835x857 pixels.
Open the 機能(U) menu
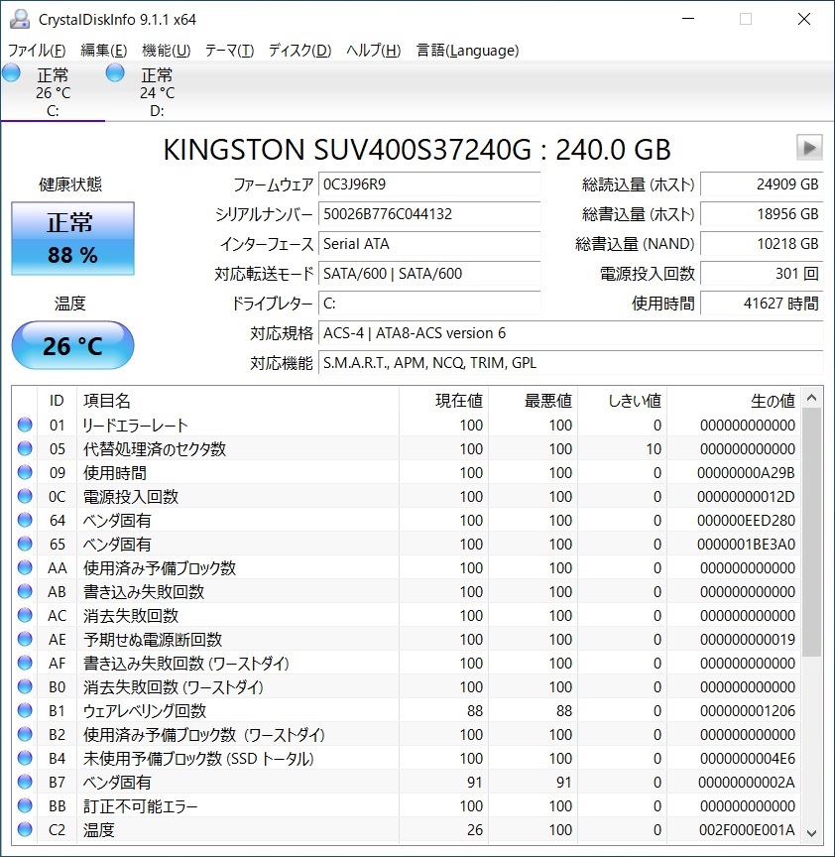click(x=167, y=51)
